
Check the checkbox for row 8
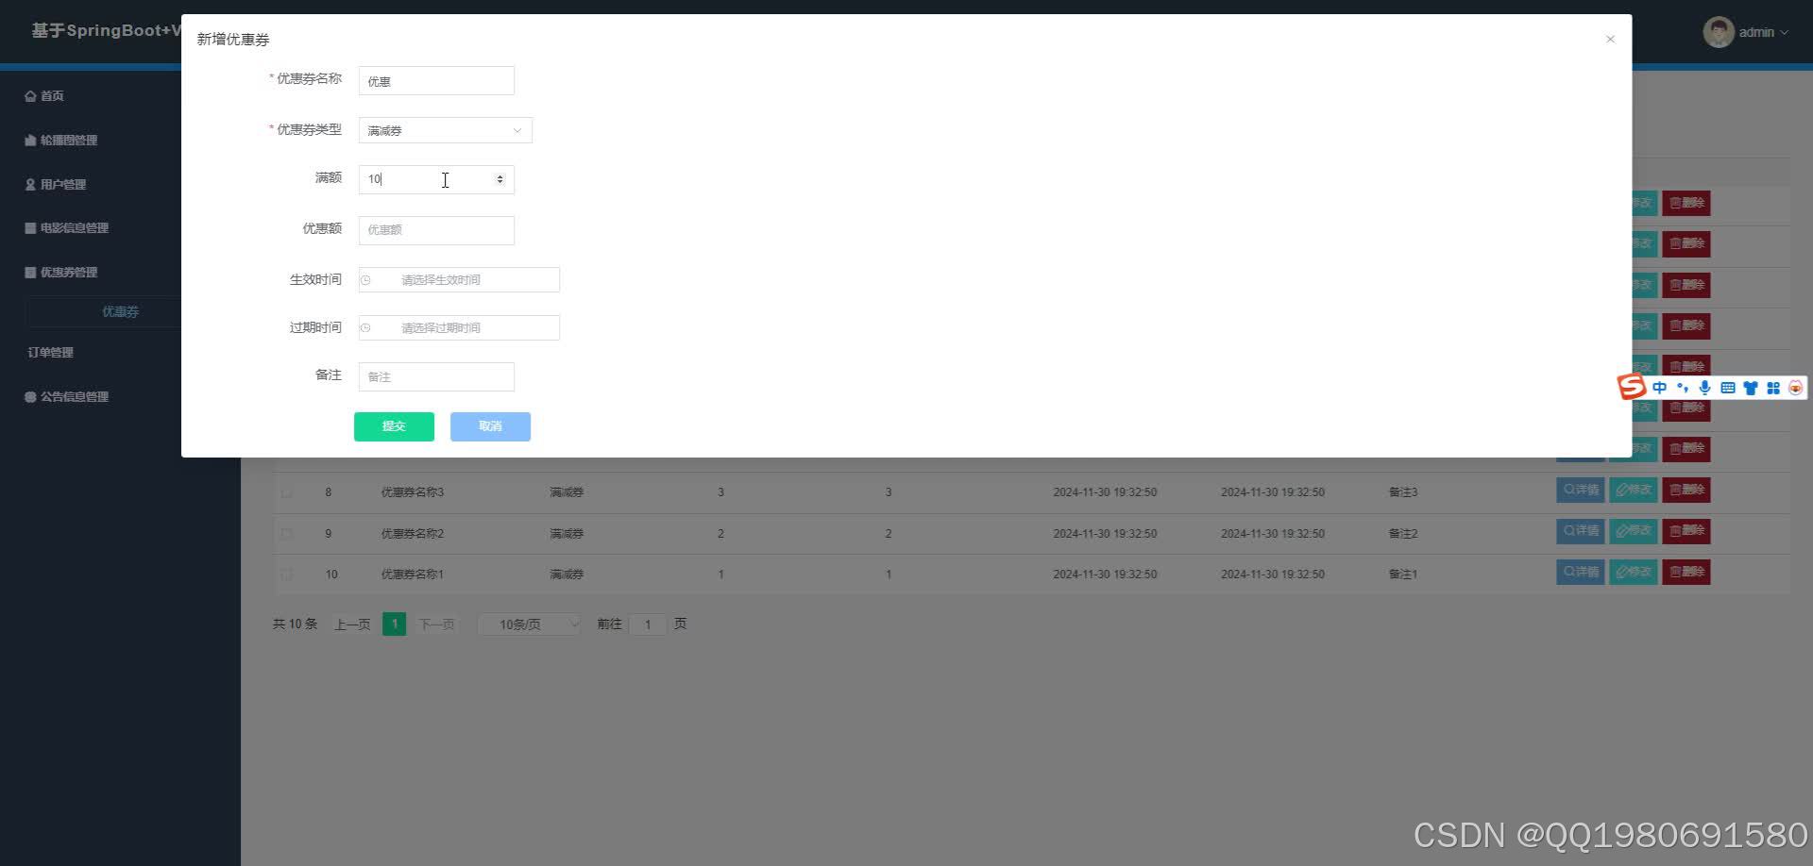click(x=287, y=492)
